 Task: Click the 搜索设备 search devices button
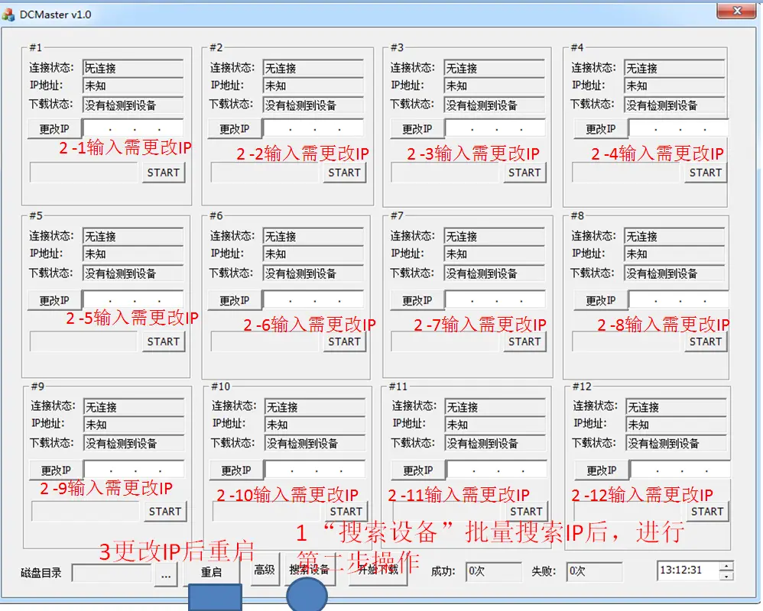[310, 570]
